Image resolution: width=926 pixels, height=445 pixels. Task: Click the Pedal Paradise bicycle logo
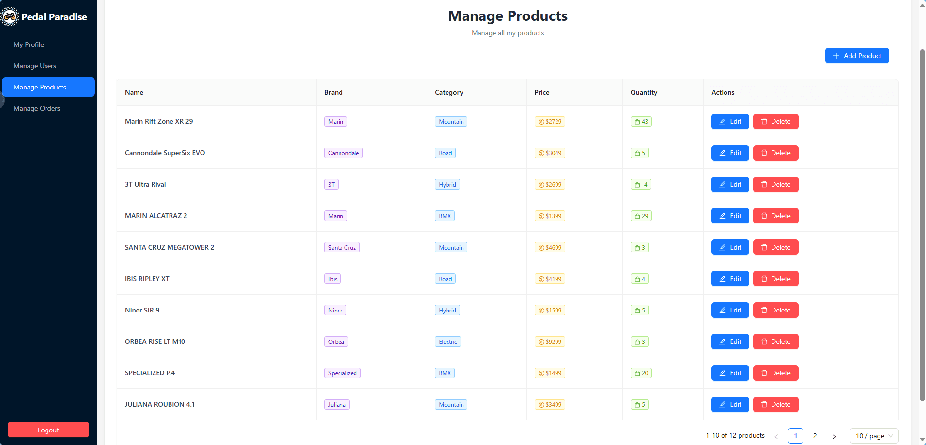tap(10, 17)
